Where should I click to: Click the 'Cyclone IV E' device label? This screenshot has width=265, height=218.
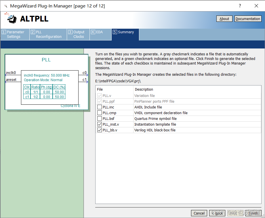70,106
